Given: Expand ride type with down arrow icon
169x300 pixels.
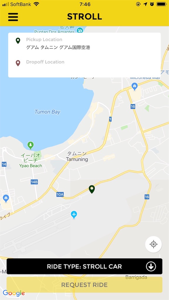Looking at the screenshot, I should (x=151, y=266).
